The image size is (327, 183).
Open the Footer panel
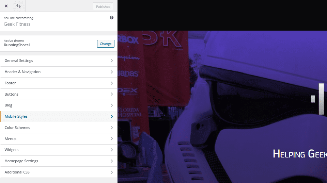click(x=59, y=83)
